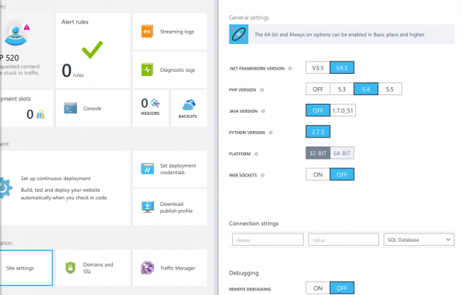Turn Web Sockets ON
This screenshot has width=463, height=295.
click(318, 174)
